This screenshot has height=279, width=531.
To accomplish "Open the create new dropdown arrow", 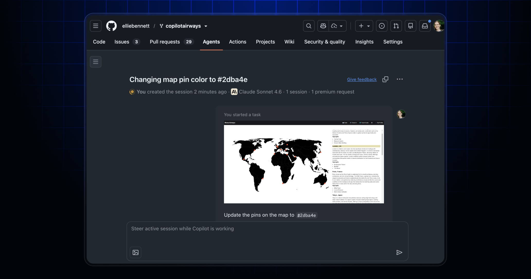I will click(x=368, y=26).
